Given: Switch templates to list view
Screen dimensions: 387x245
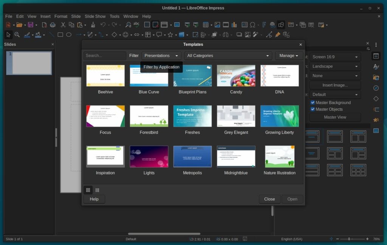Looking at the screenshot, I should 98,190.
